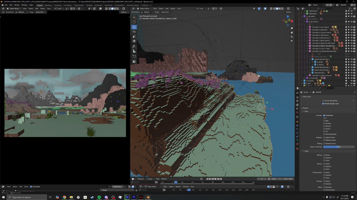Open the File menu
The width and height of the screenshot is (357, 200).
[x=6, y=5]
